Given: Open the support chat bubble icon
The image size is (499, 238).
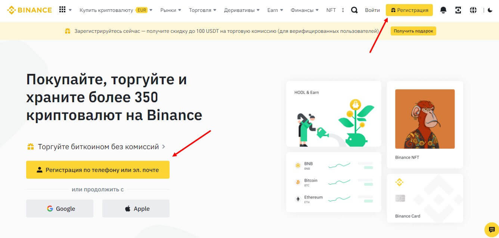Looking at the screenshot, I should pos(491,229).
